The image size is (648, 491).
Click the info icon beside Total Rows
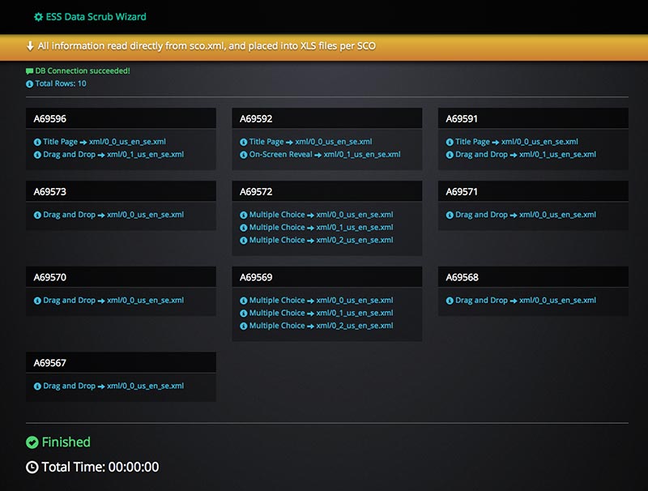tap(30, 83)
